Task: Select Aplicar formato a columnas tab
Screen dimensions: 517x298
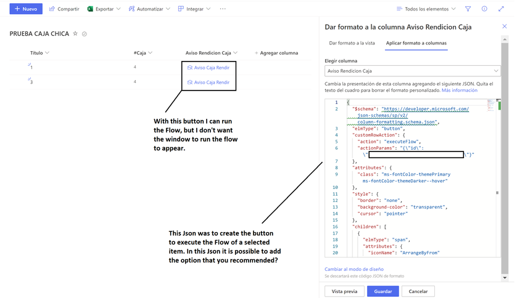Action: pos(416,43)
